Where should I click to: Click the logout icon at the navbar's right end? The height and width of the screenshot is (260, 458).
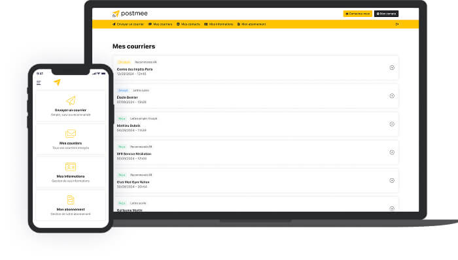[x=397, y=24]
